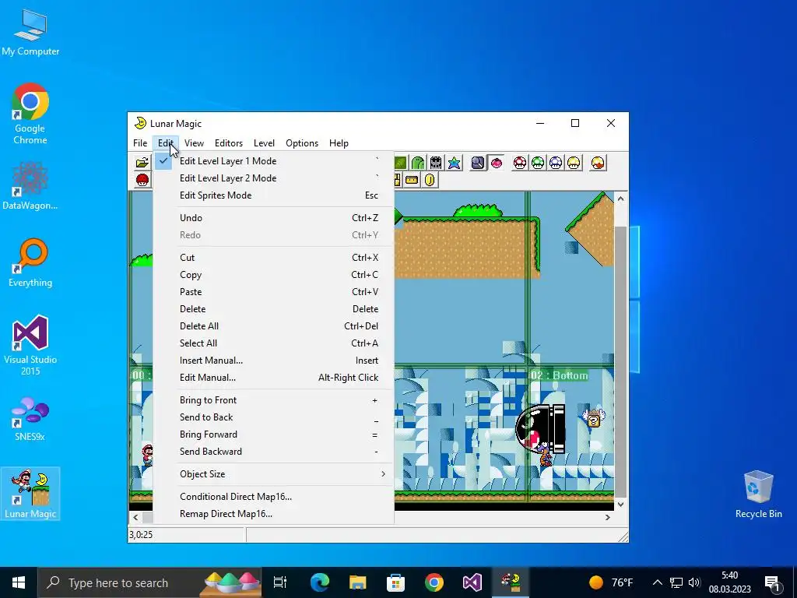
Task: Open Microsoft Edge from taskbar
Action: [x=320, y=582]
